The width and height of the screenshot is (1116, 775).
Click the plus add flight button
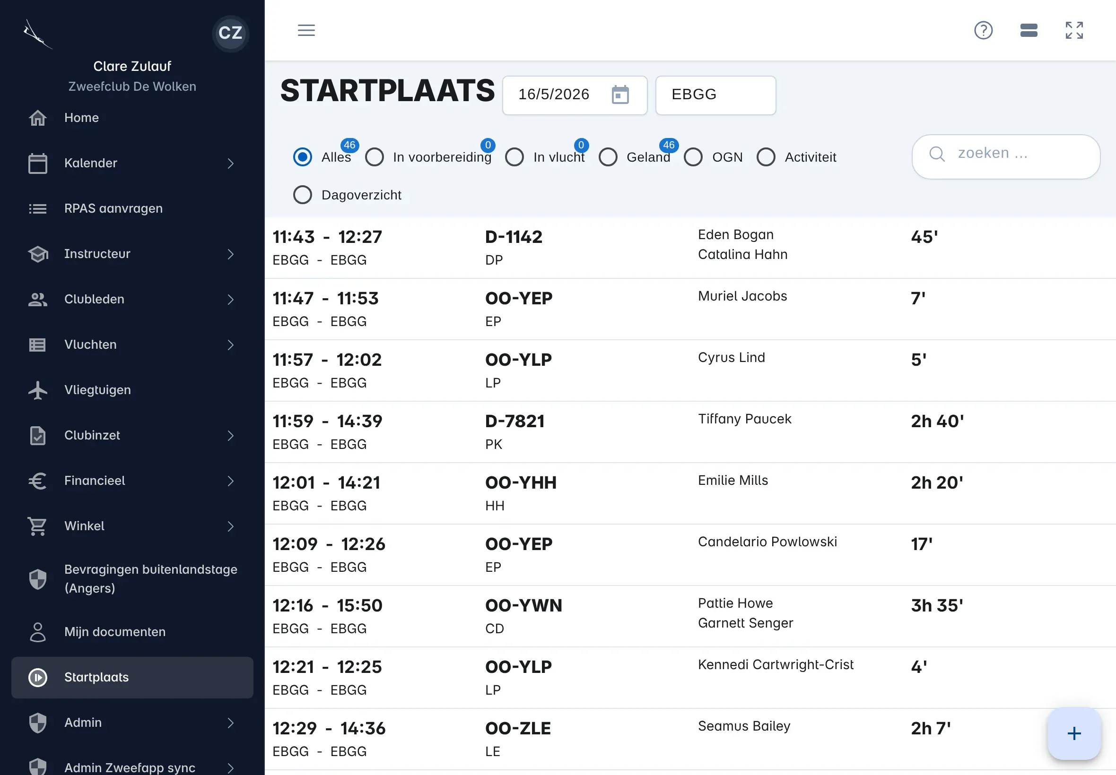[x=1074, y=733]
